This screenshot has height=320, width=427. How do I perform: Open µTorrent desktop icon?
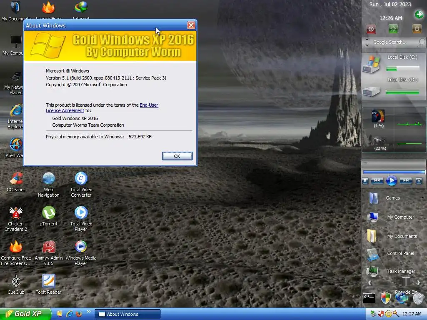[x=48, y=216]
